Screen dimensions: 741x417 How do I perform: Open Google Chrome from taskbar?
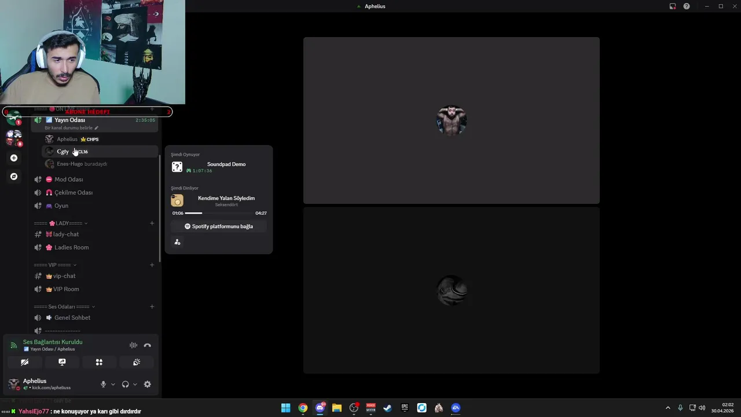pos(303,408)
